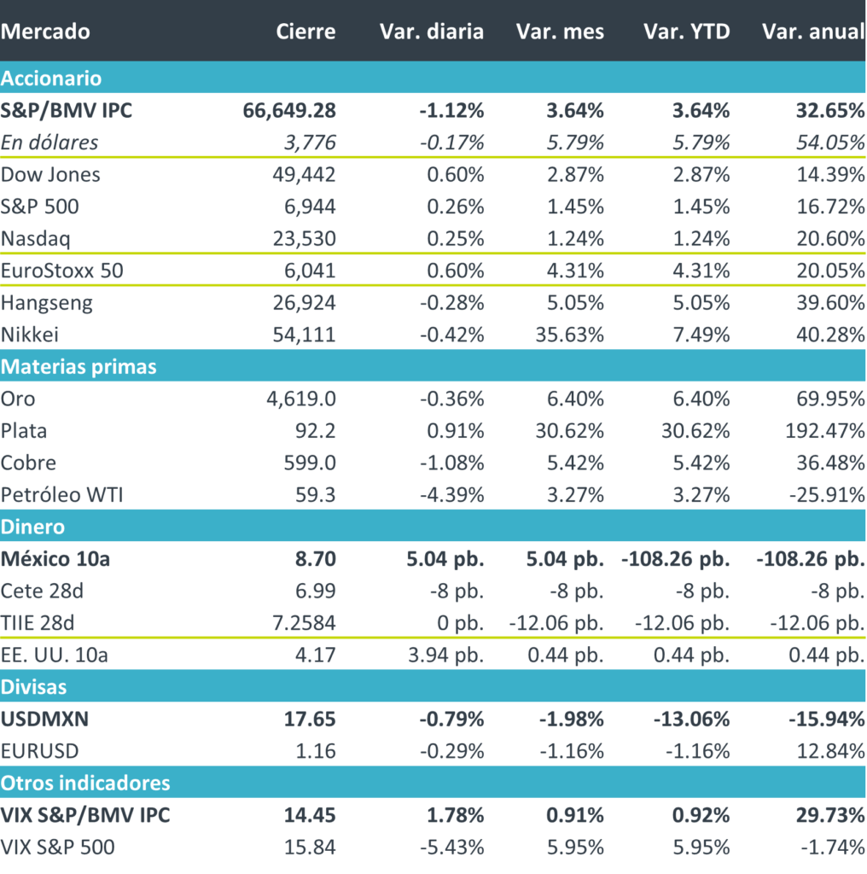
Task: Select the Var. anual column header
Action: (812, 32)
